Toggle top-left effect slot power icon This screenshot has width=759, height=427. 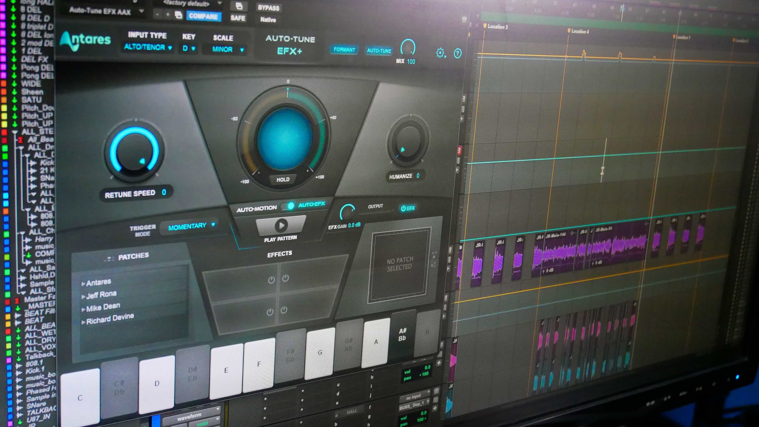271,280
